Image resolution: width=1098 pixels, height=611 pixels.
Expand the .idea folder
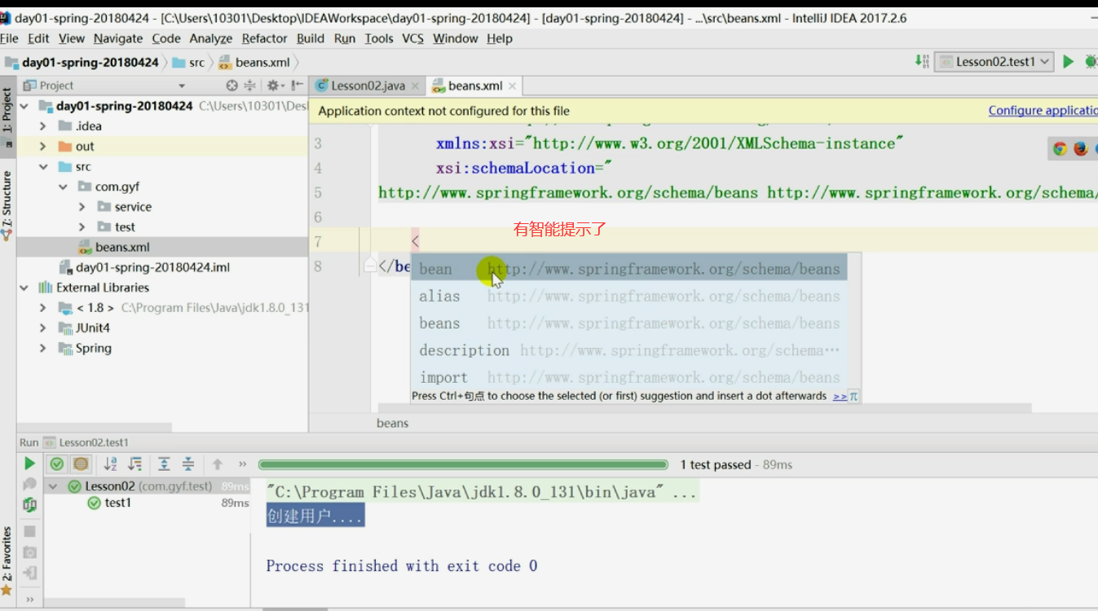(x=42, y=126)
